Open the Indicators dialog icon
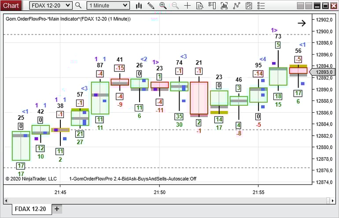Image resolution: width=339 pixels, height=218 pixels. coord(225,6)
